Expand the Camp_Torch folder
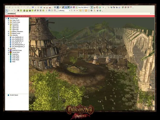The image size is (160, 120). coord(9,20)
